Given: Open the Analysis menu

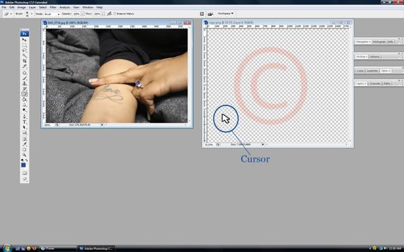Looking at the screenshot, I should pos(65,8).
